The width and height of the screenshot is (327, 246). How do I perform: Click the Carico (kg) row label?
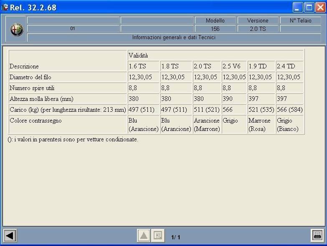click(68, 110)
